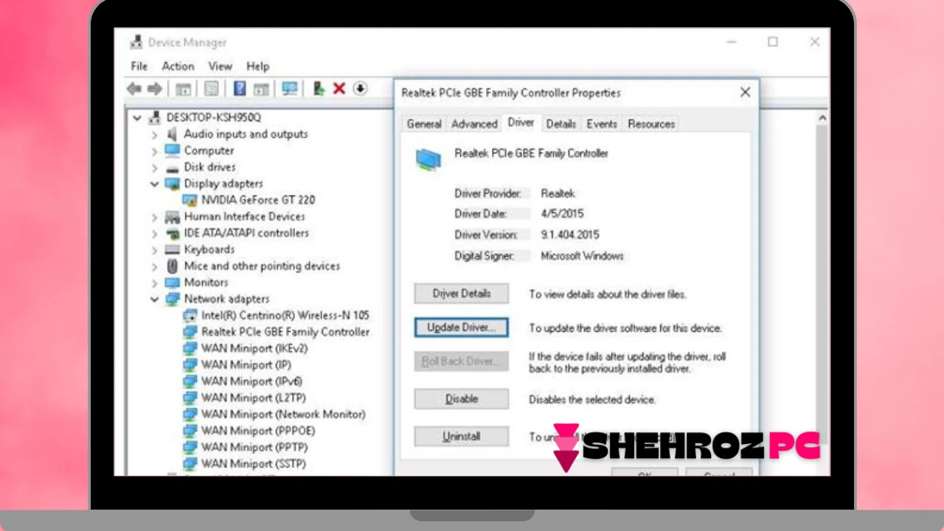Click the Forward arrow in Device Manager toolbar

pyautogui.click(x=154, y=88)
